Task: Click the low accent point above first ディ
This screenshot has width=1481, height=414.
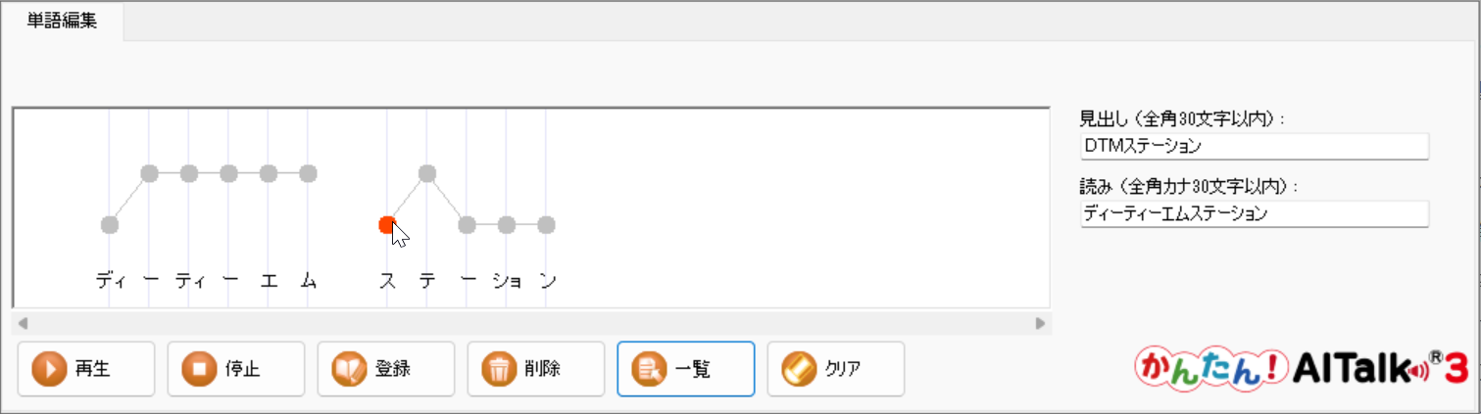Action: 110,225
